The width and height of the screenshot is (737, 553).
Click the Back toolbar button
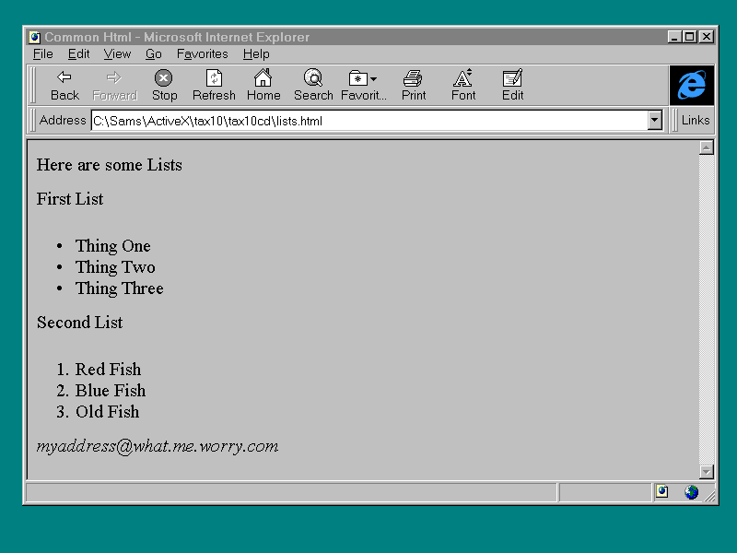click(64, 85)
